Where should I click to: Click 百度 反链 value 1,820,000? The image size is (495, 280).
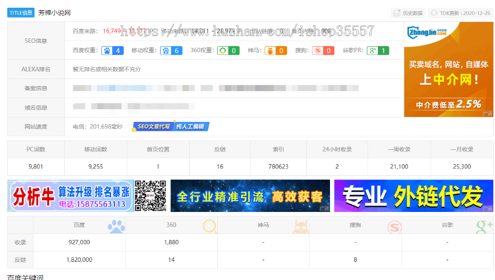(x=79, y=260)
